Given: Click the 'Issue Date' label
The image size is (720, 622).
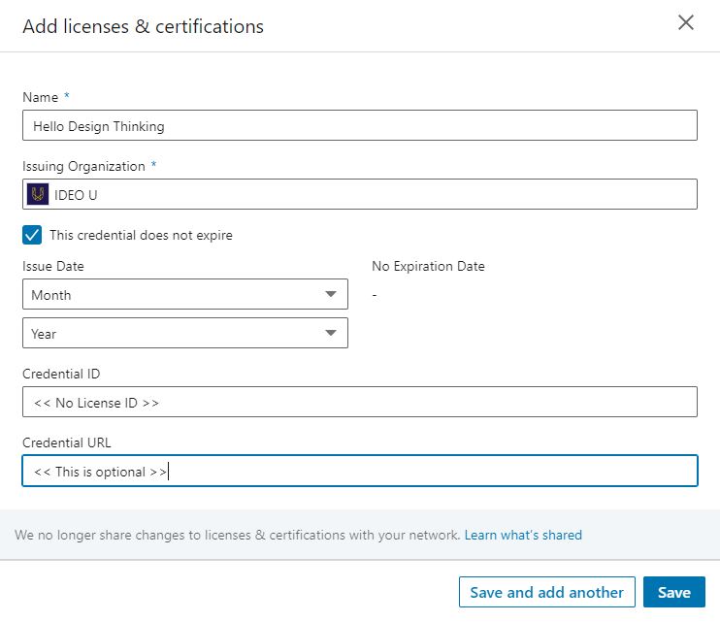Looking at the screenshot, I should point(53,266).
